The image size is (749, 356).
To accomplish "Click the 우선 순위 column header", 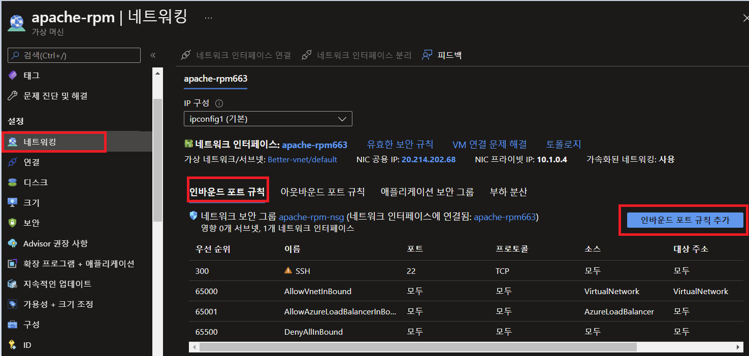I will tap(213, 249).
